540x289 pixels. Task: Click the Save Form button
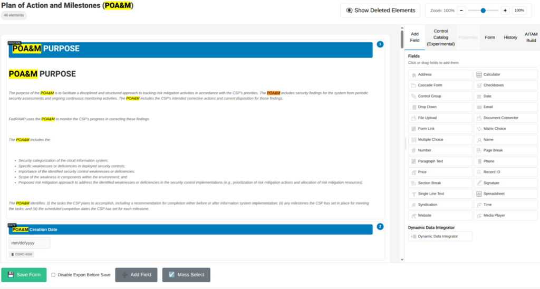tap(24, 275)
